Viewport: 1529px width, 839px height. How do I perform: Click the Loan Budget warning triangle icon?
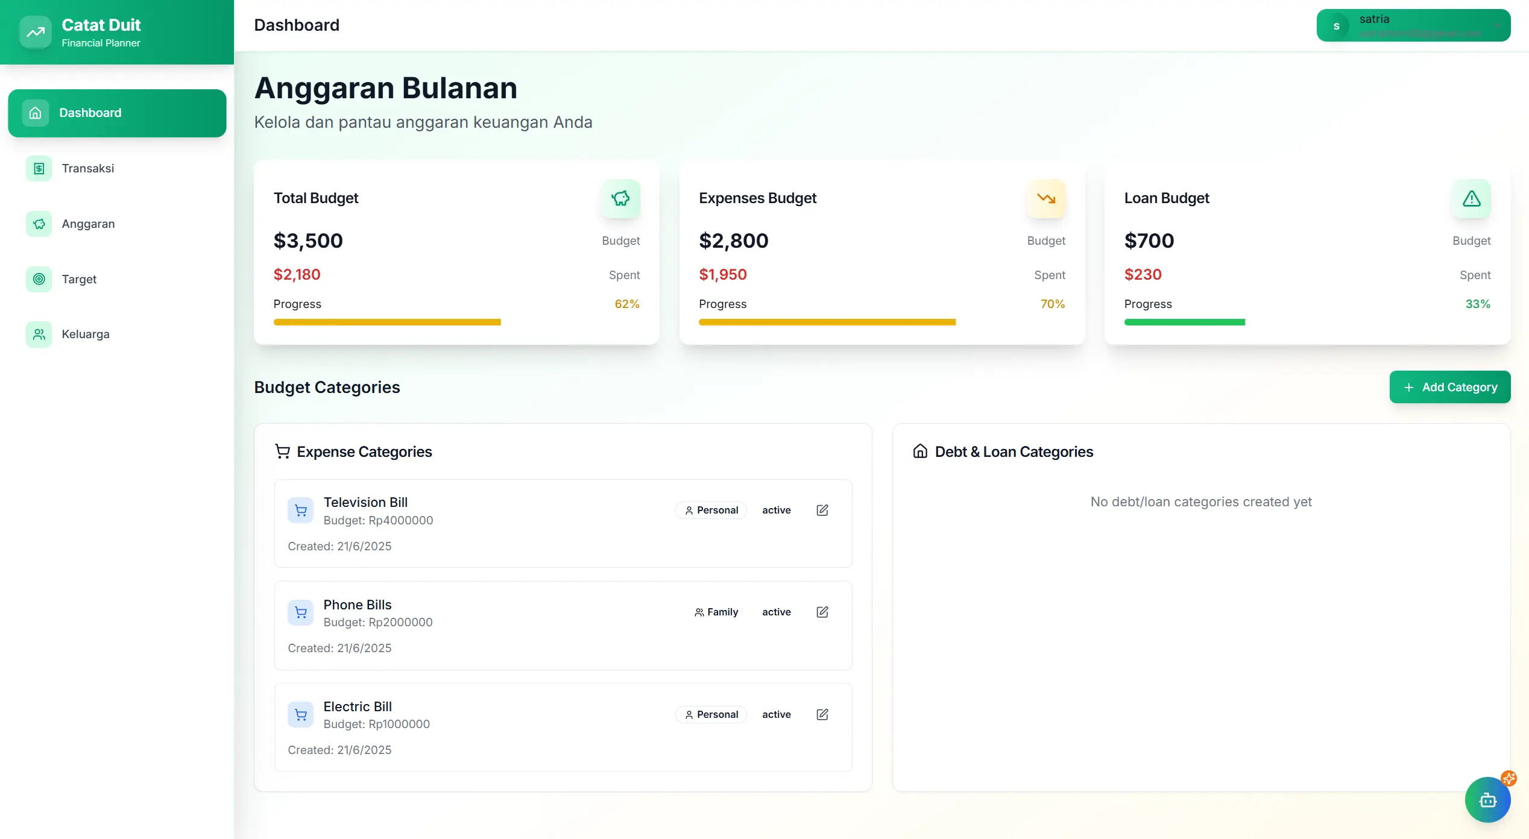1471,198
